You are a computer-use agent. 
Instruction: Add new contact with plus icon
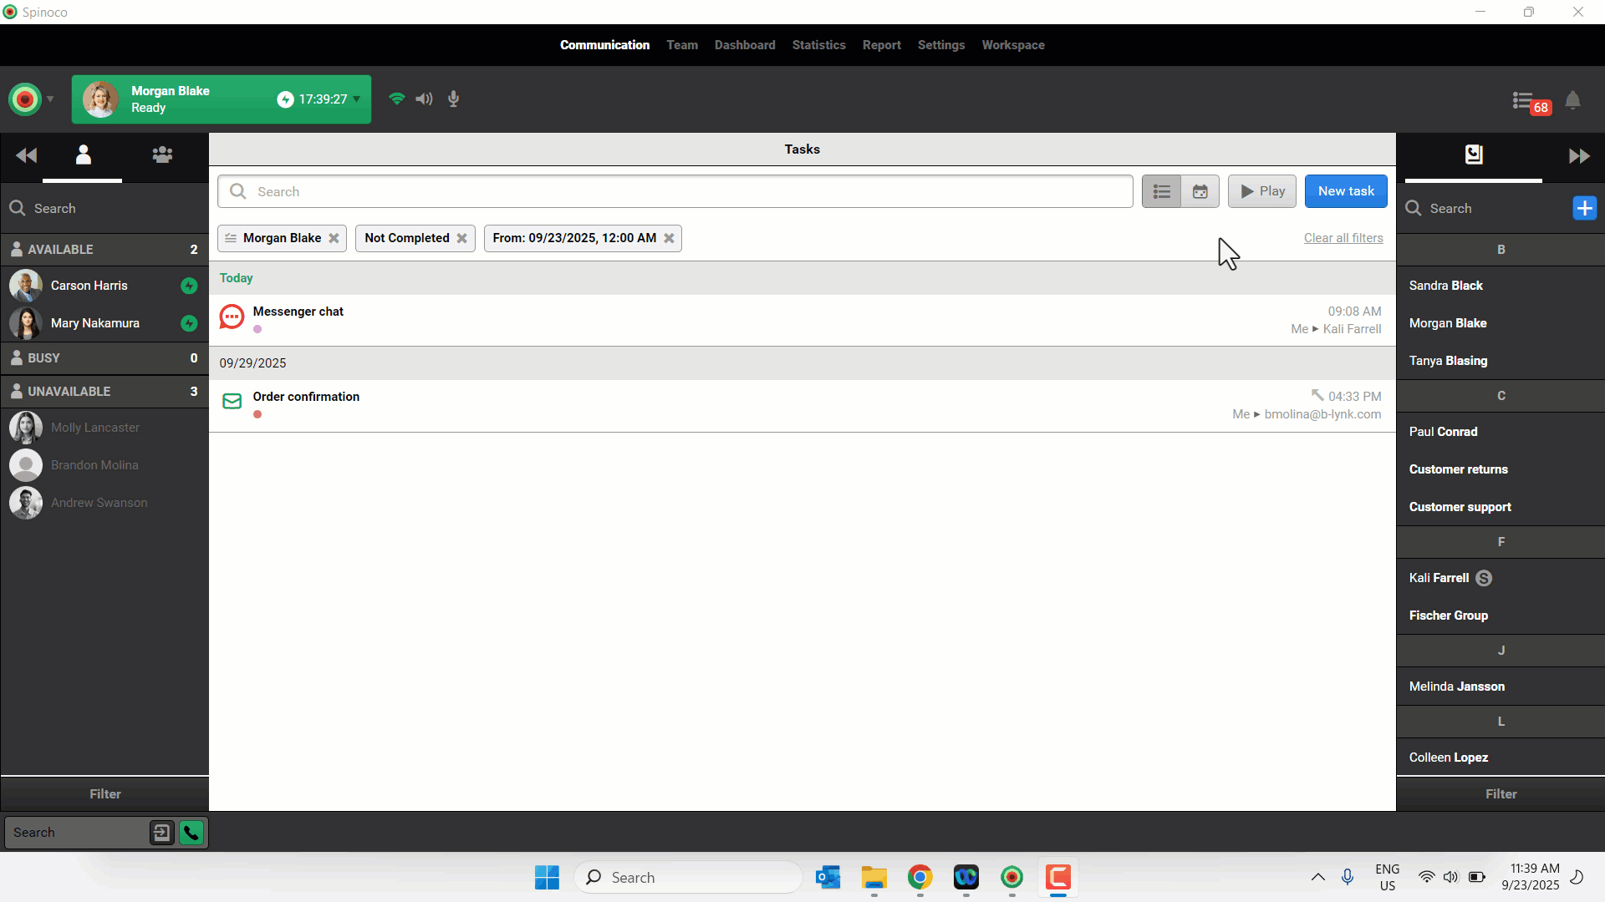pyautogui.click(x=1584, y=208)
